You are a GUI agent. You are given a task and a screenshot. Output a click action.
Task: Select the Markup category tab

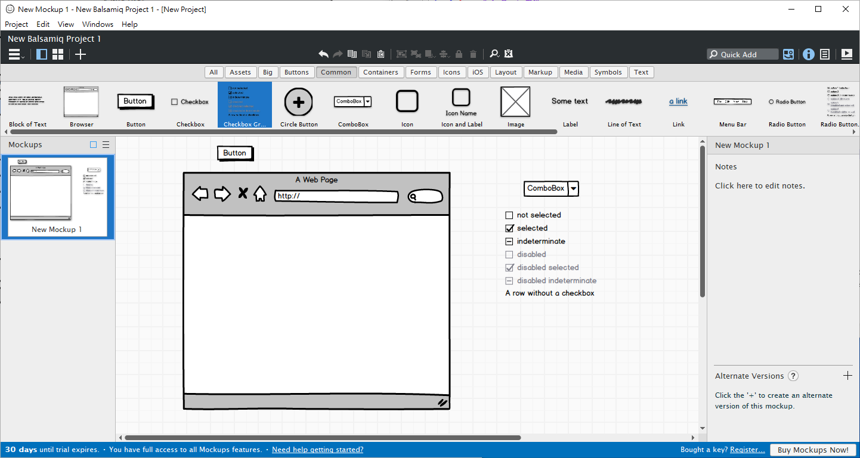540,72
